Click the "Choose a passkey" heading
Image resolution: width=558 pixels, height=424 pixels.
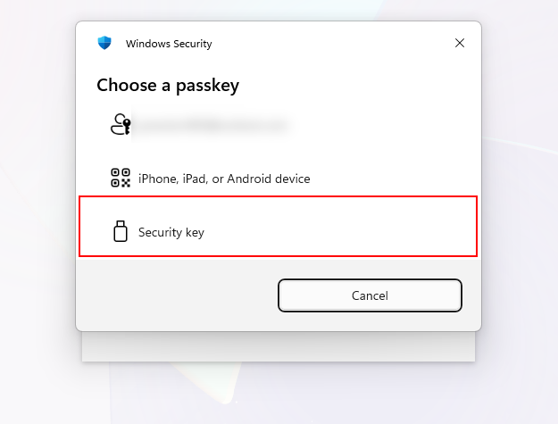168,86
